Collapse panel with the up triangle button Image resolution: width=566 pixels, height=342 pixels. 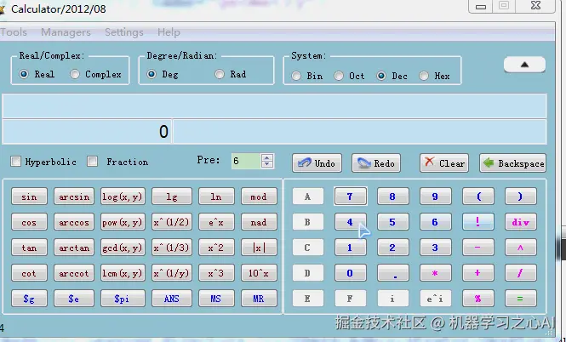[x=524, y=65]
